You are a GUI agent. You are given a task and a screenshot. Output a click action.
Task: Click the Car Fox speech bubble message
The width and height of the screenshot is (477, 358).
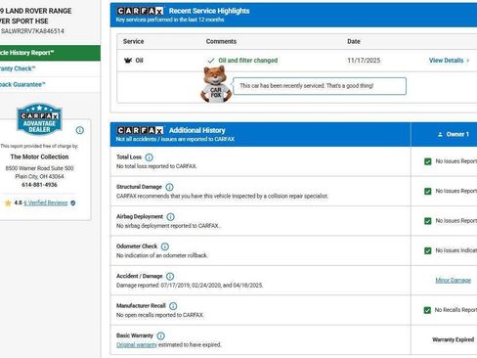(320, 86)
